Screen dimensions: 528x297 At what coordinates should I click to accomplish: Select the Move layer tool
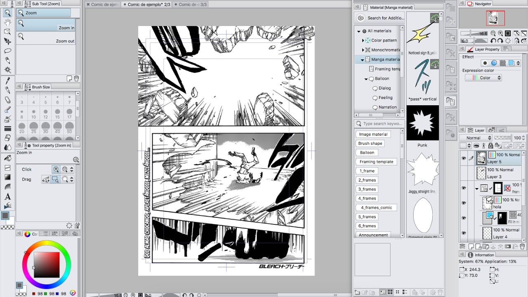pos(7,41)
